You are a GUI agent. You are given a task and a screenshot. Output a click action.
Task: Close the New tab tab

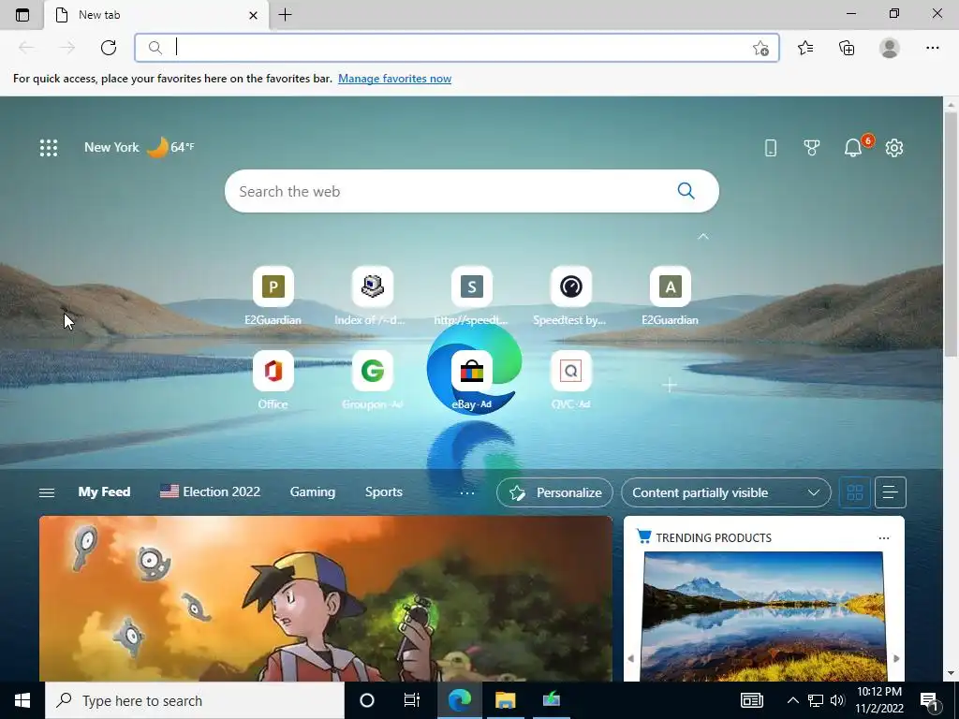point(253,15)
